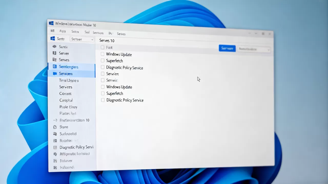Viewport: 328px width, 184px height.
Task: Open the Dc menu
Action: 111,33
